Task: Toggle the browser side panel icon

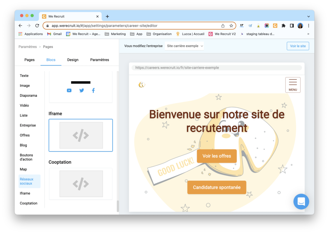Action: tap(292, 26)
